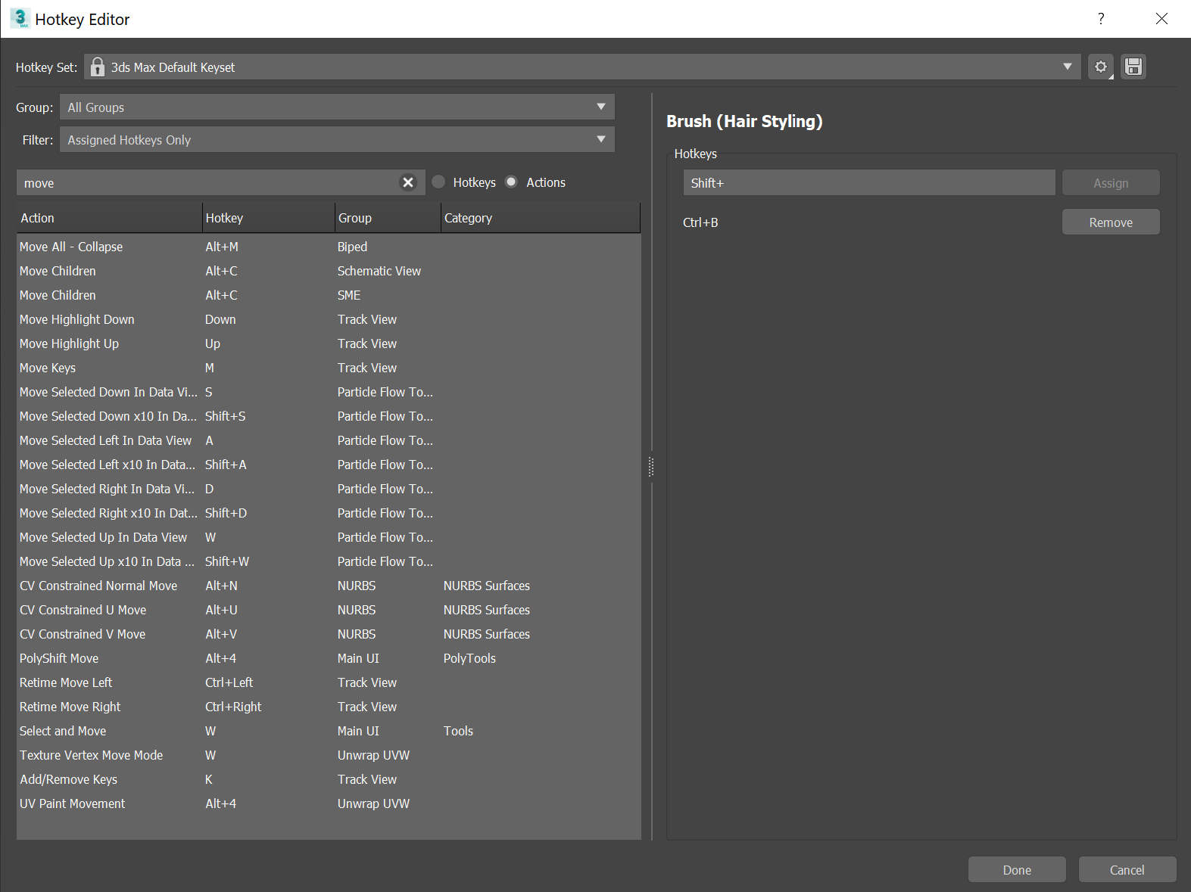Viewport: 1191px width, 892px height.
Task: Expand the Group dropdown showing All Groups
Action: click(337, 107)
